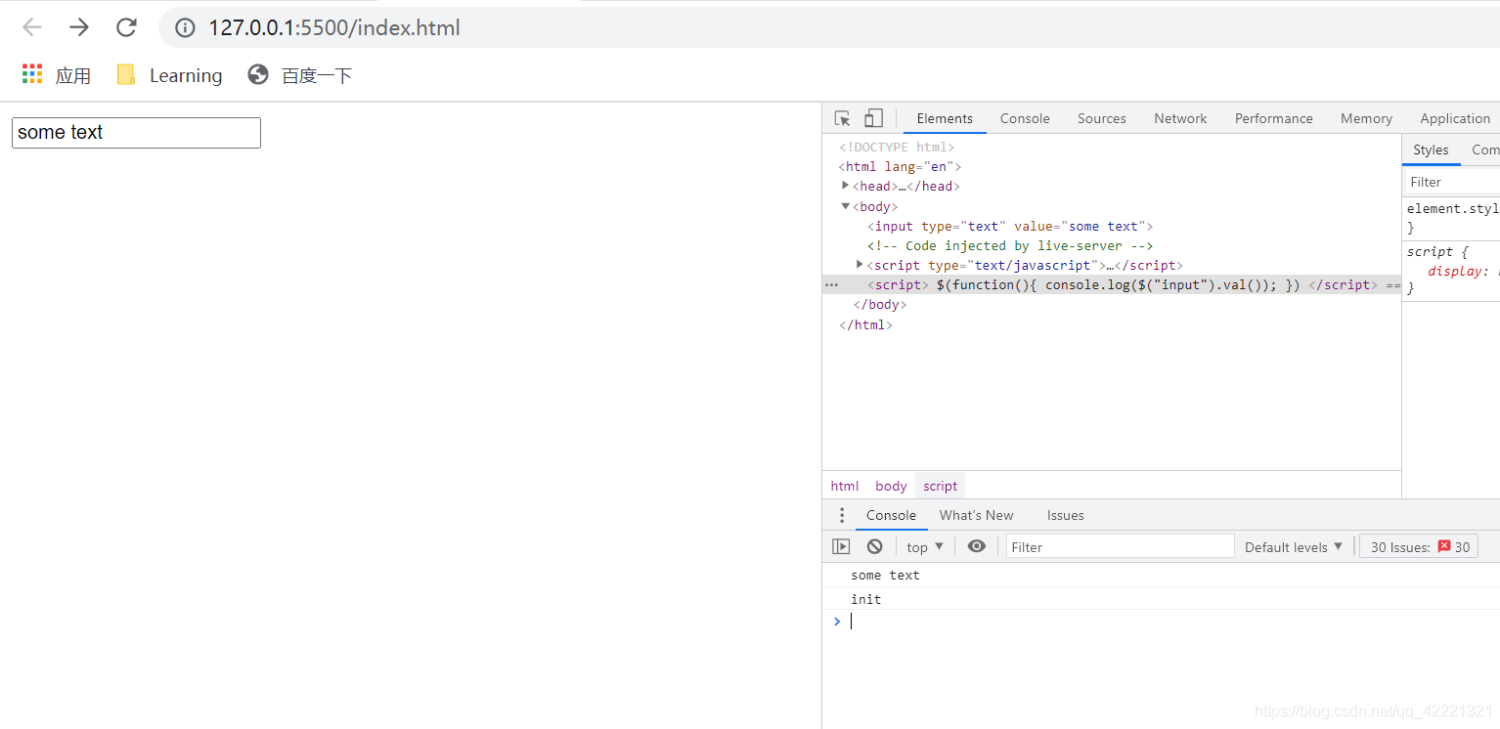
Task: Click html in the breadcrumb bar
Action: point(845,486)
